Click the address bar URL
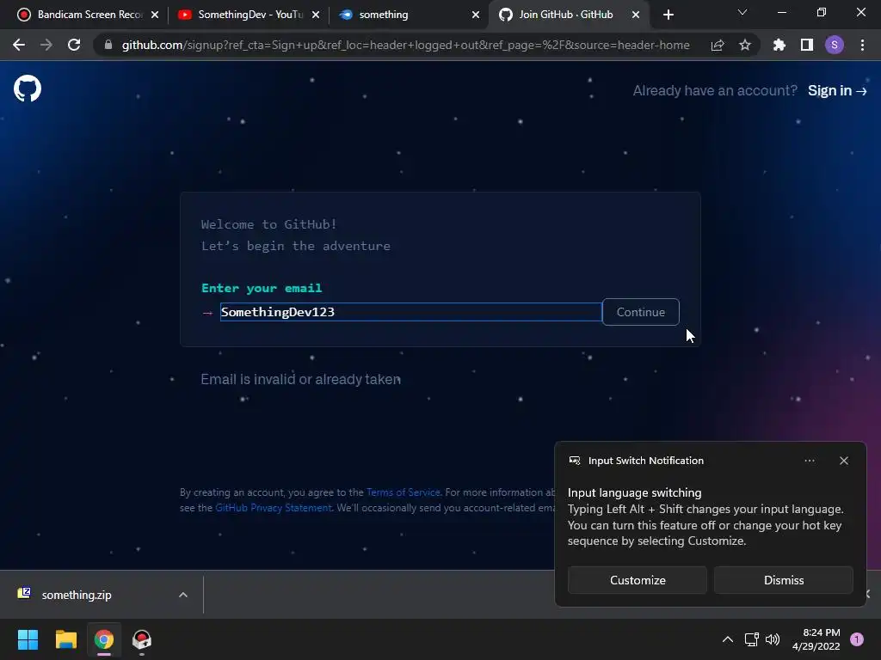 406,45
